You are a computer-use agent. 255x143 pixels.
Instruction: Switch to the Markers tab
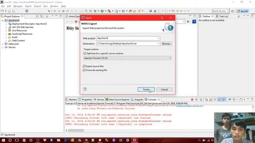point(71,100)
